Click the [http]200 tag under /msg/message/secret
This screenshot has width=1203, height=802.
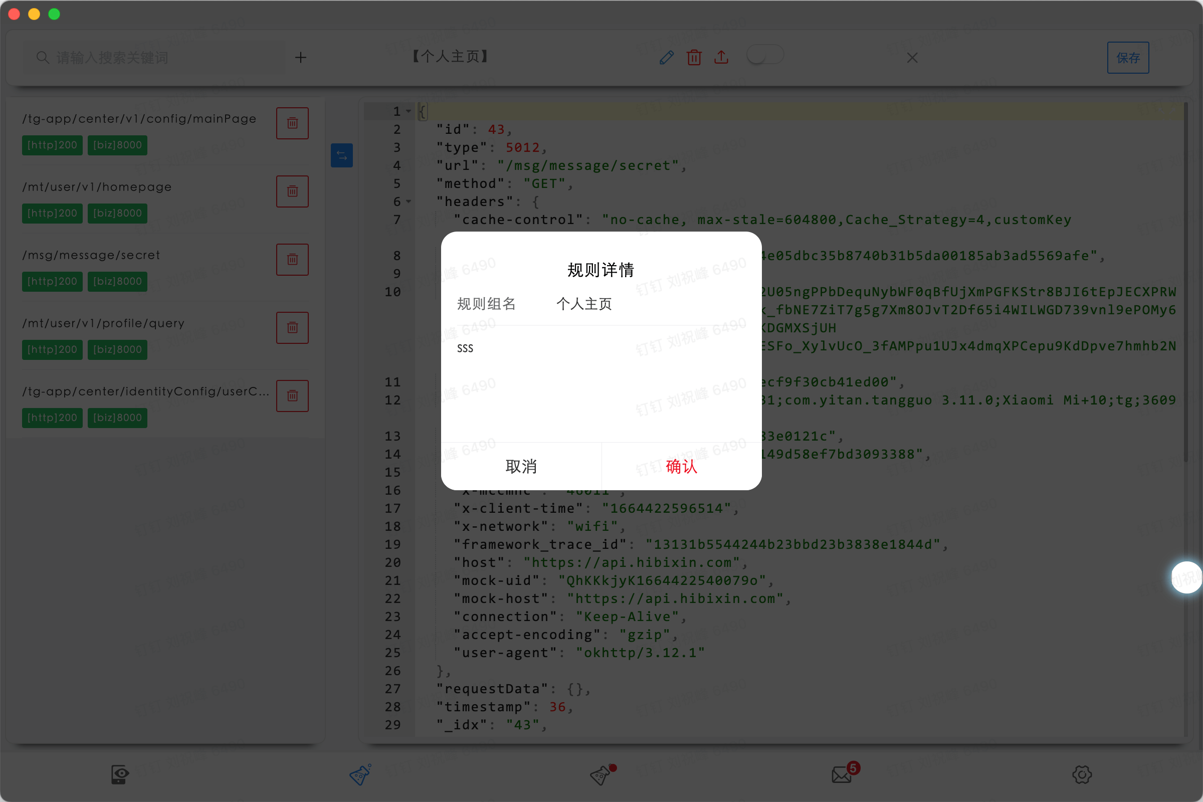[52, 281]
